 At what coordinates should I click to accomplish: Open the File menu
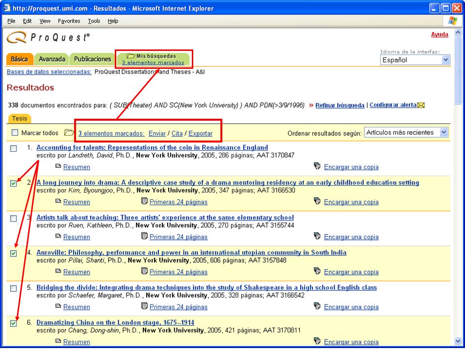11,21
